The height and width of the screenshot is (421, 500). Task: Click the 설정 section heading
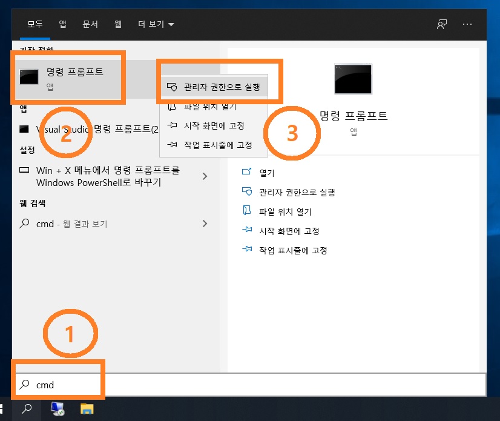tap(27, 150)
